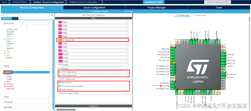This screenshot has height=111, width=251.
Task: Open the IN15 Single-ended dropdown
Action: point(95,72)
